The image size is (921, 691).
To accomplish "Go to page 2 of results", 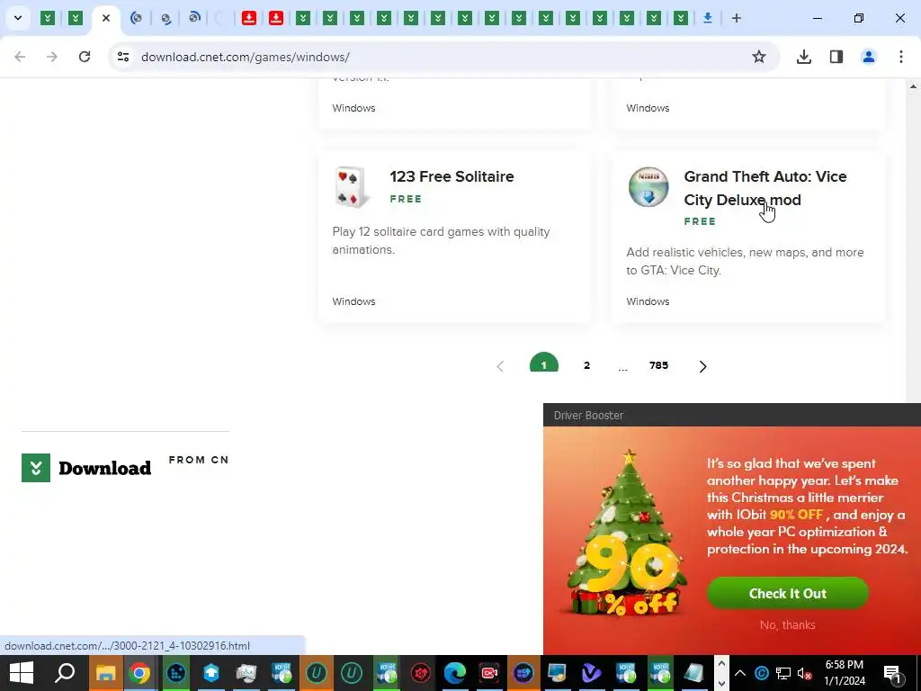I will 586,365.
